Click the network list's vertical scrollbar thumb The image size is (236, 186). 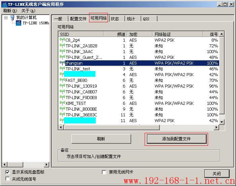[x=222, y=75]
